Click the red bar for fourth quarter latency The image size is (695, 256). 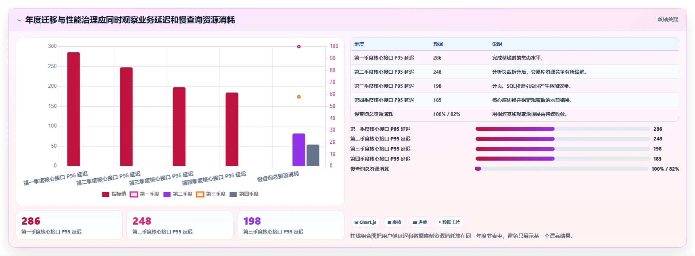[232, 129]
